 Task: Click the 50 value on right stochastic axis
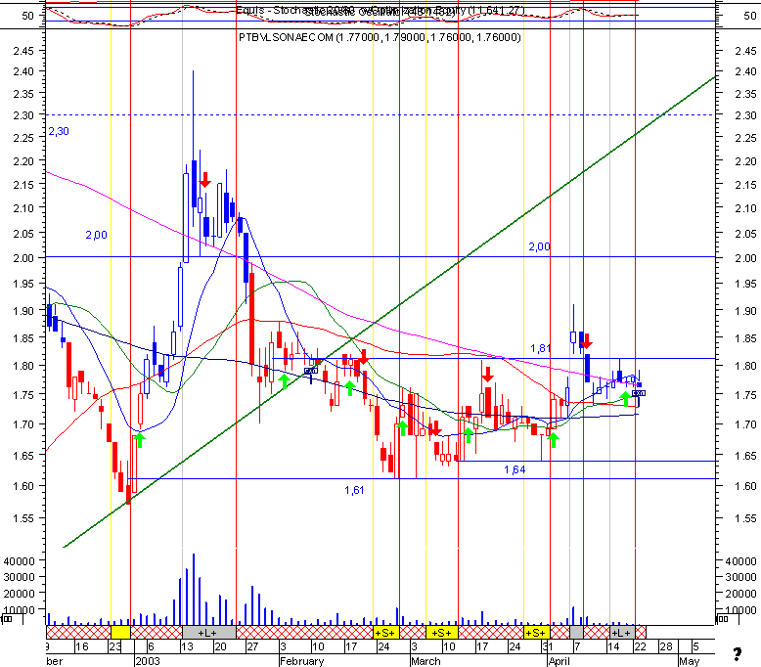[x=750, y=16]
